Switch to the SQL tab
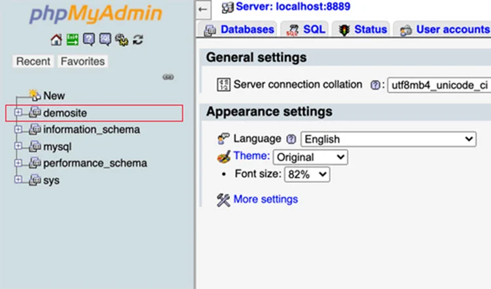 pos(304,29)
